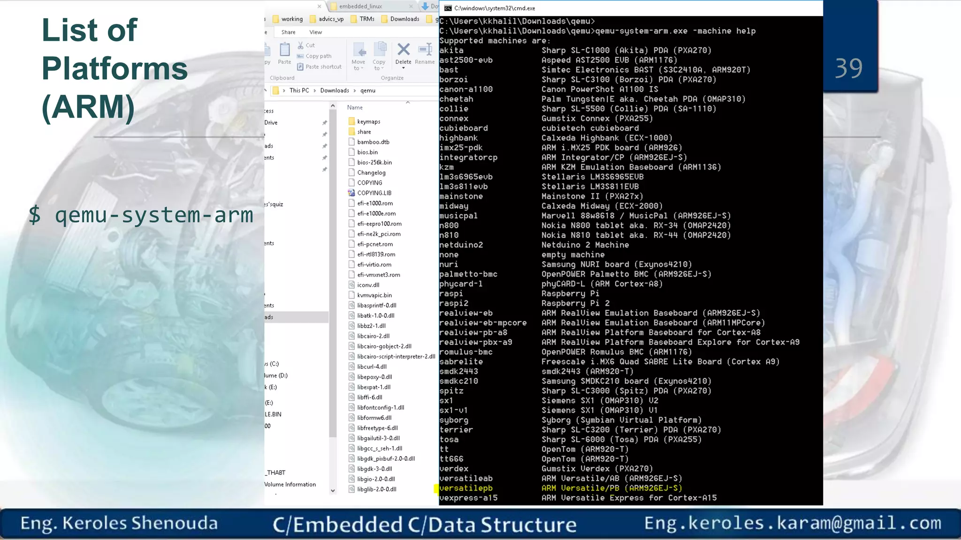961x540 pixels.
Task: Click the Rename icon
Action: tap(425, 49)
